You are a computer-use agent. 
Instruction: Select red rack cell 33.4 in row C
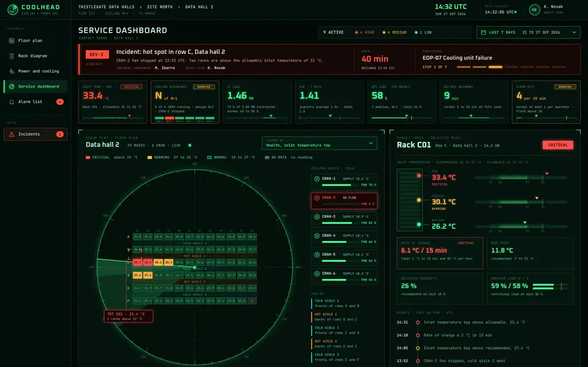point(138,262)
